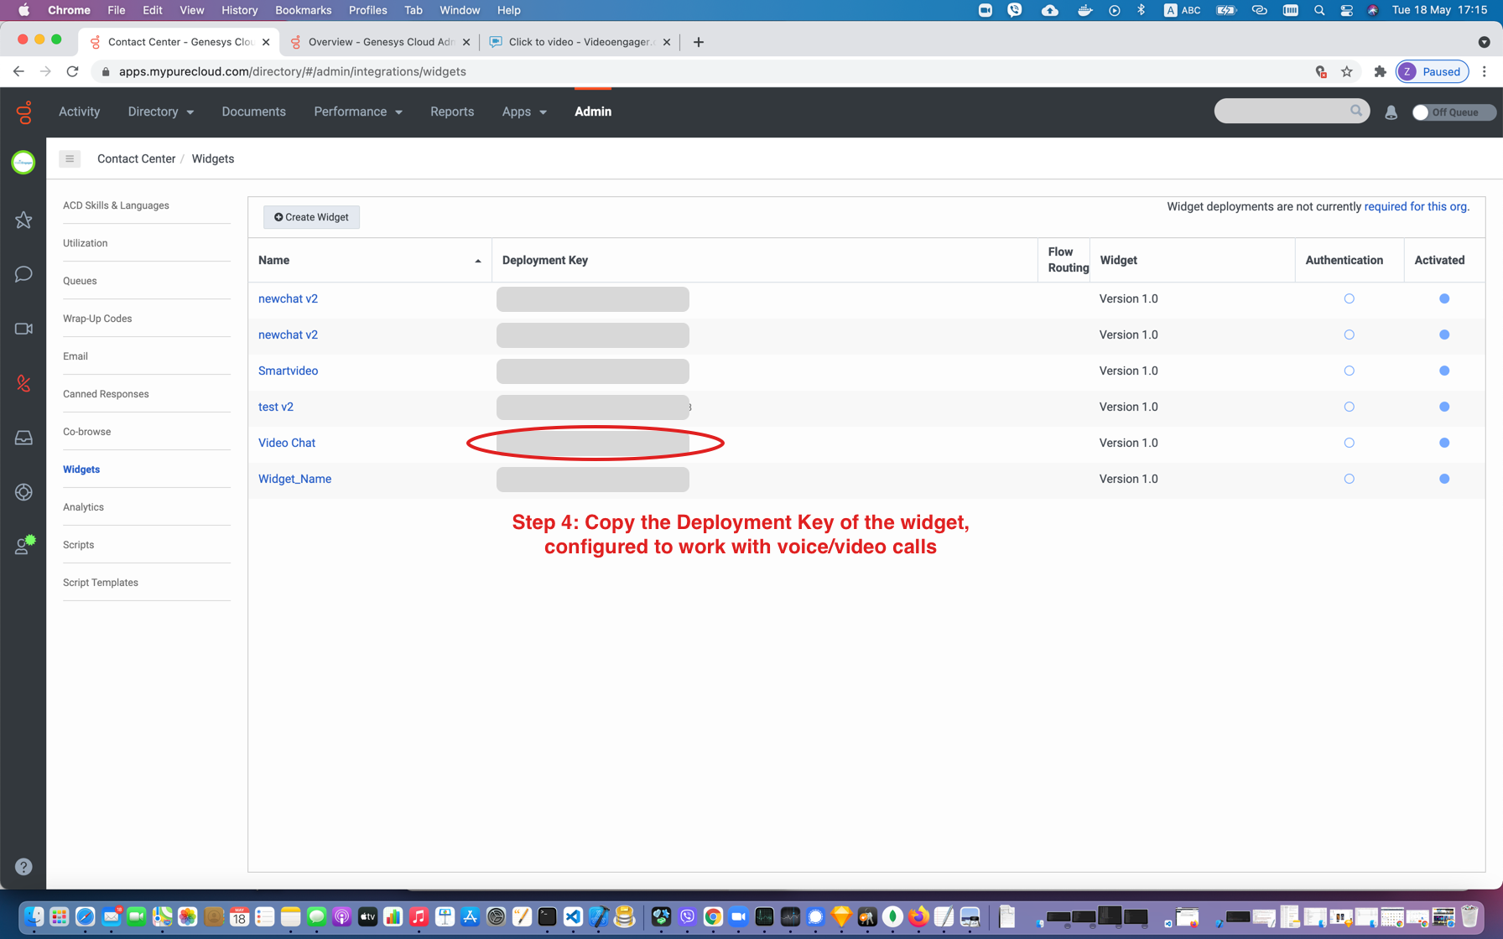The image size is (1503, 939).
Task: Expand the Apps dropdown menu
Action: click(524, 112)
